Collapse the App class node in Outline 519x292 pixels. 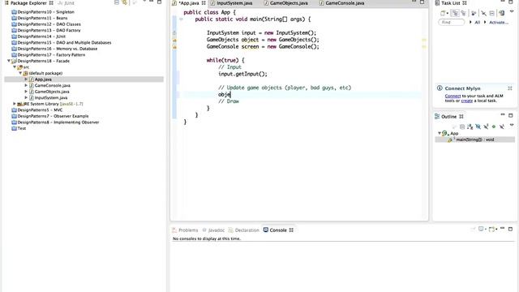tap(440, 133)
